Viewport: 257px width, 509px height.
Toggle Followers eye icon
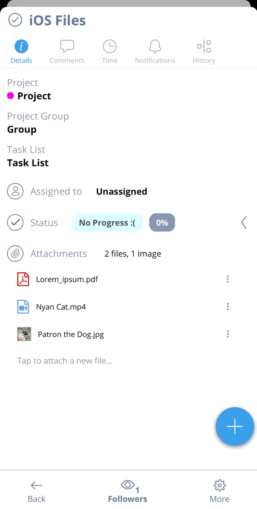point(128,485)
